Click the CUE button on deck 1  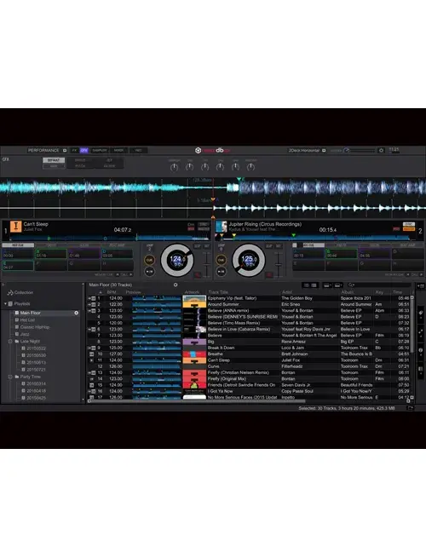click(x=149, y=260)
